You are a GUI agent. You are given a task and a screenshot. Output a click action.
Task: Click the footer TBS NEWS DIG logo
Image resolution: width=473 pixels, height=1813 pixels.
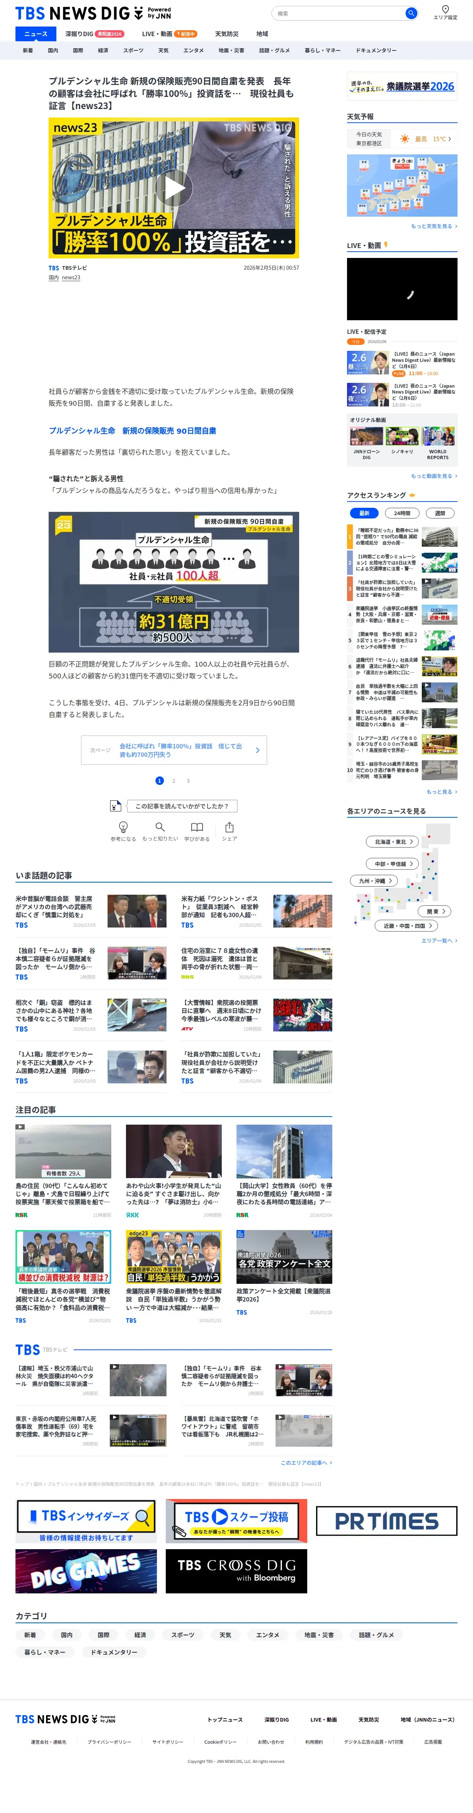point(65,1719)
